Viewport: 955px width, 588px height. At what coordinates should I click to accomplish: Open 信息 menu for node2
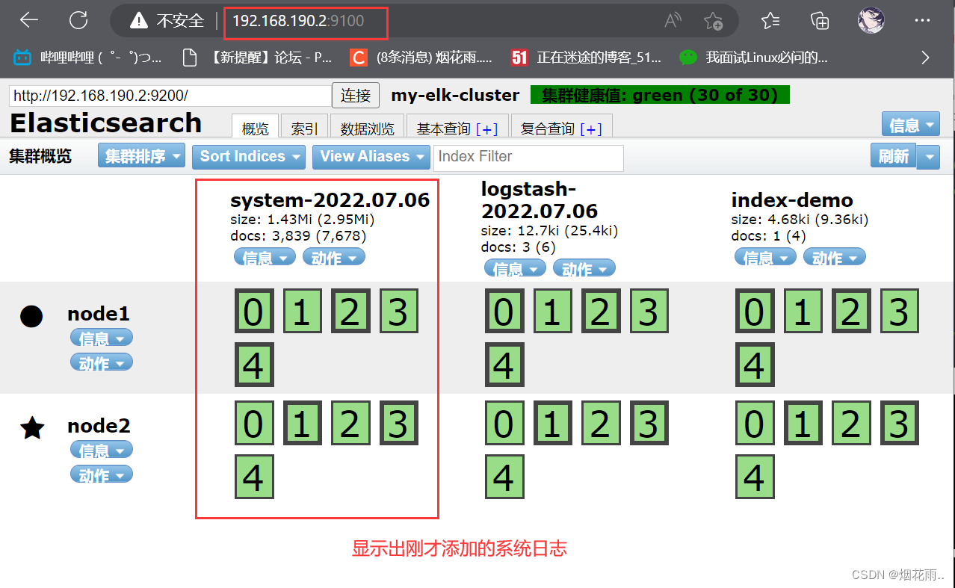point(101,450)
